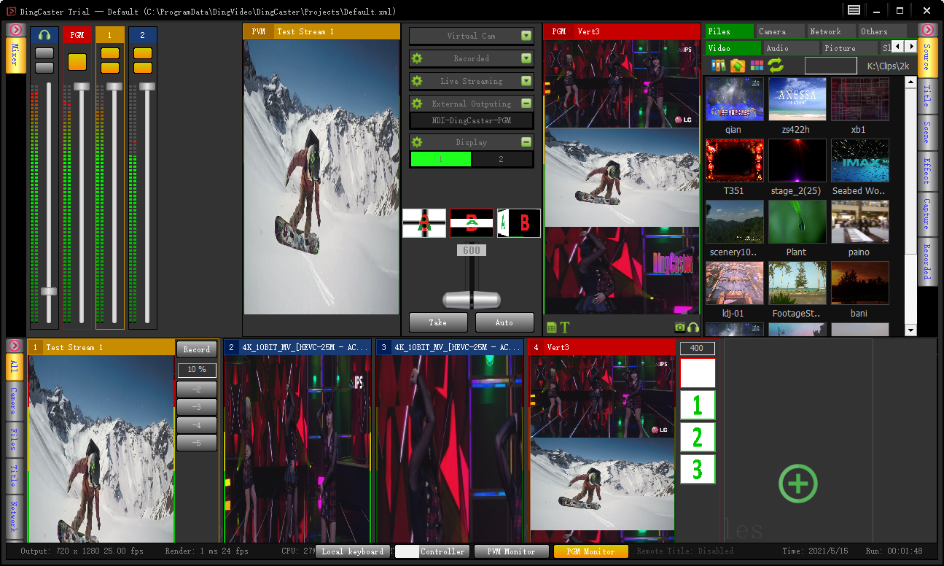Open the Effect side tab
944x566 pixels.
[927, 172]
